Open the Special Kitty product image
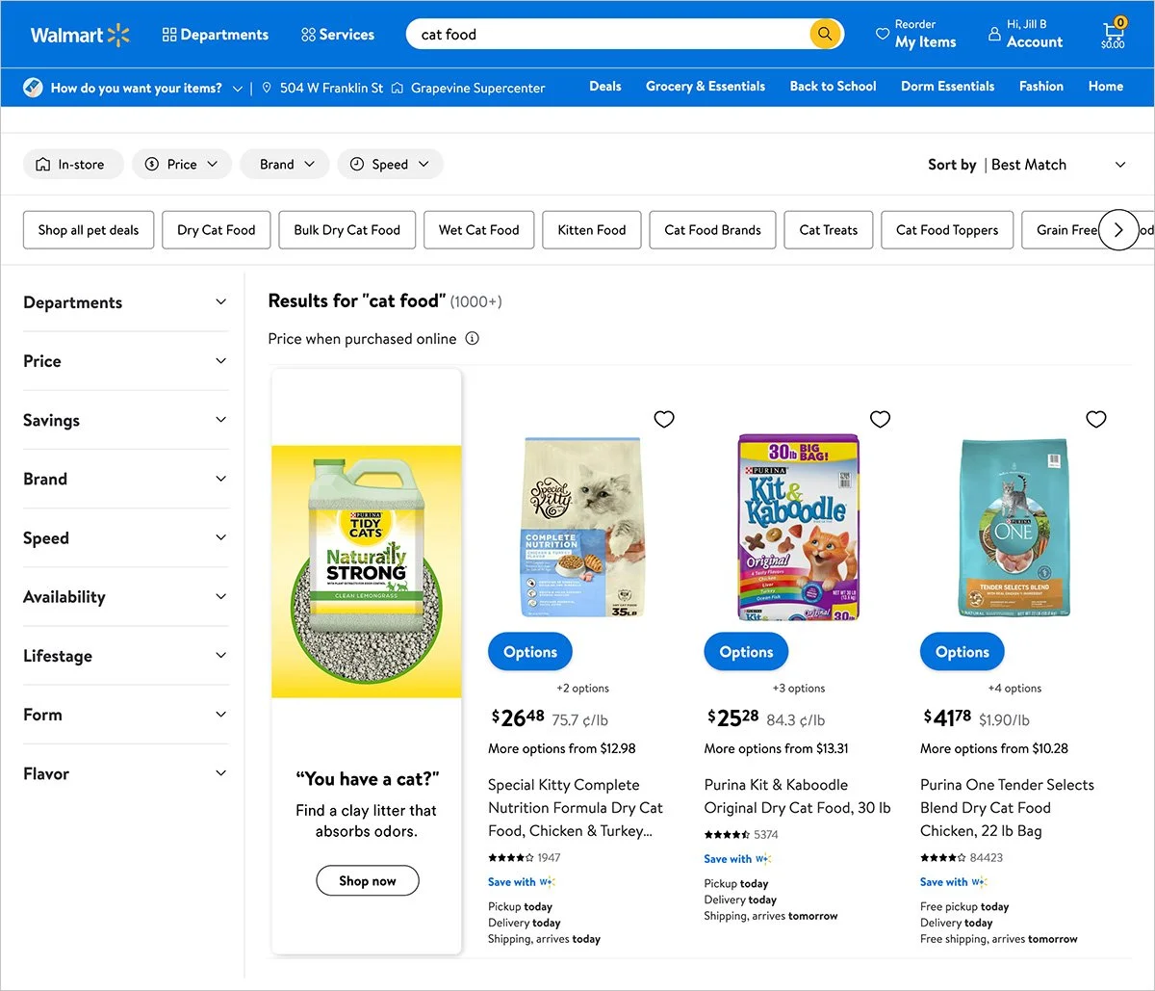This screenshot has width=1155, height=991. click(582, 527)
